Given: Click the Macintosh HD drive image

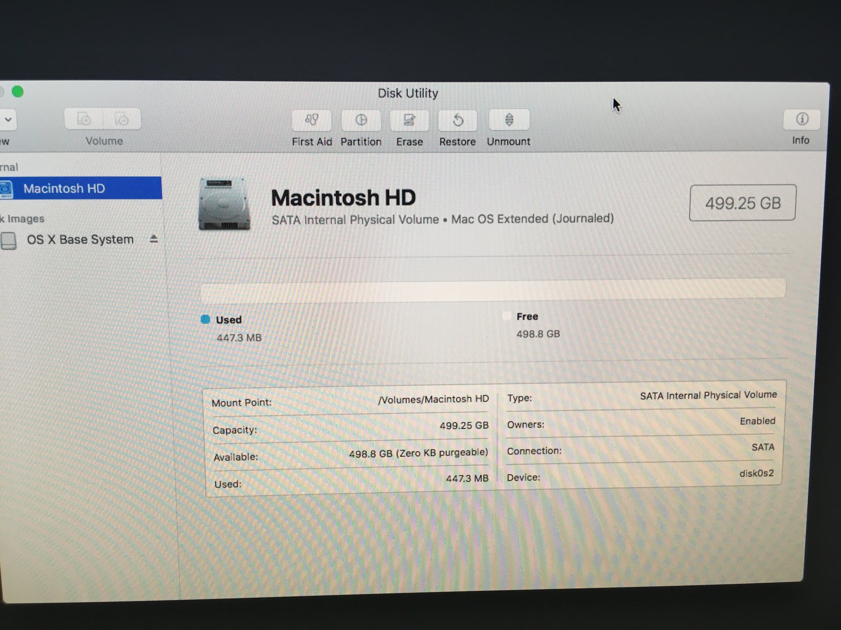Looking at the screenshot, I should 224,205.
